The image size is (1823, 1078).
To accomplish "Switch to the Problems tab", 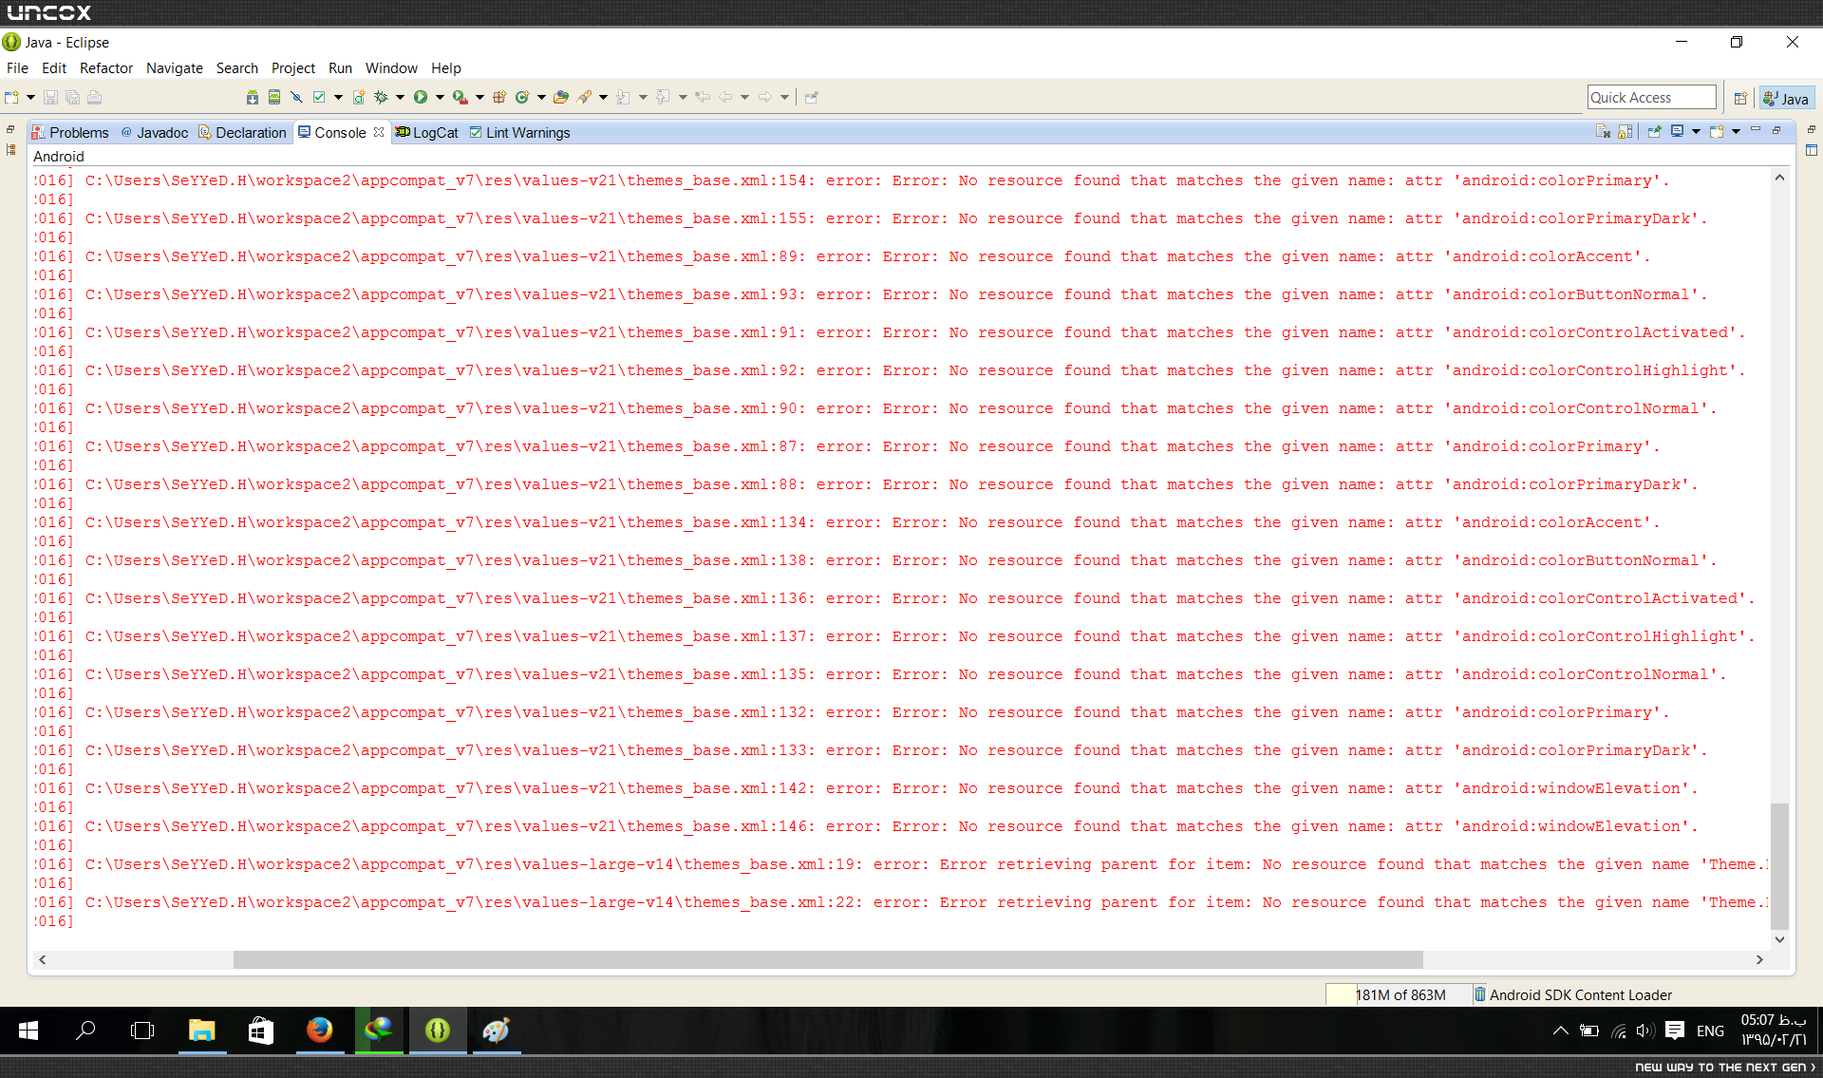I will (70, 133).
